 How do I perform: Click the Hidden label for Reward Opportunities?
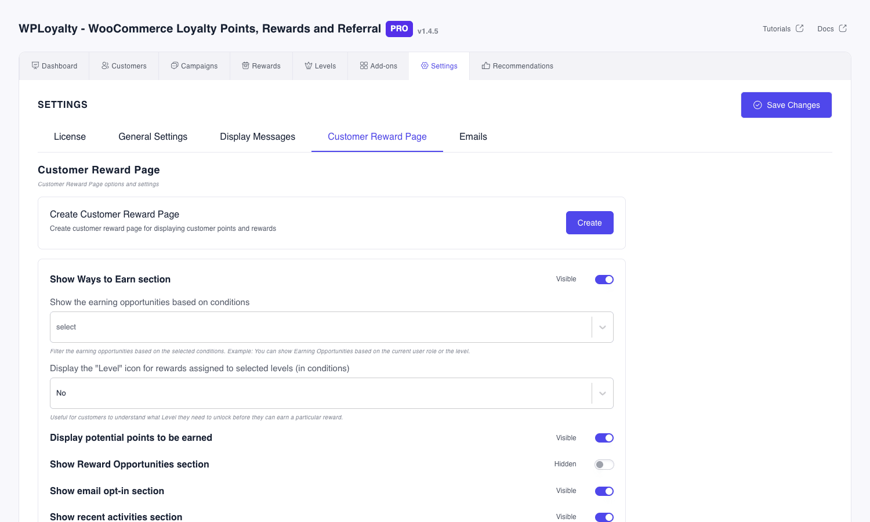pyautogui.click(x=565, y=464)
